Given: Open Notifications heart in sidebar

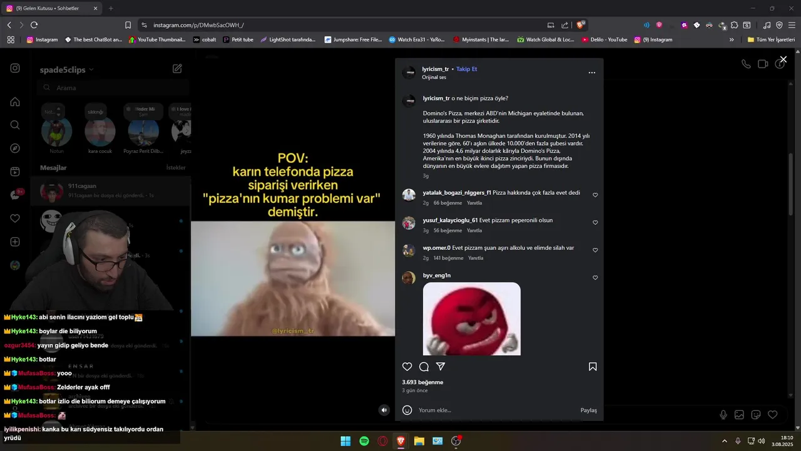Looking at the screenshot, I should coord(15,219).
